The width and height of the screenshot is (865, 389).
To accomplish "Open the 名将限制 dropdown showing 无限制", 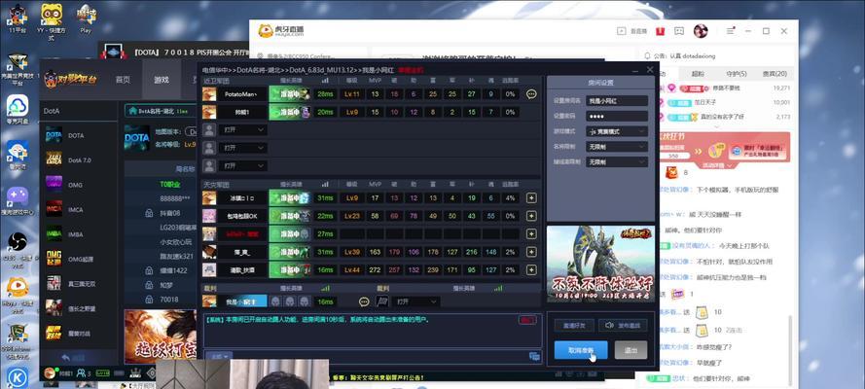I will tap(616, 147).
